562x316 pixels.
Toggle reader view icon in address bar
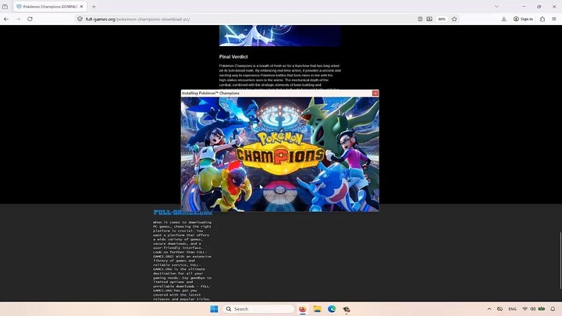click(420, 19)
